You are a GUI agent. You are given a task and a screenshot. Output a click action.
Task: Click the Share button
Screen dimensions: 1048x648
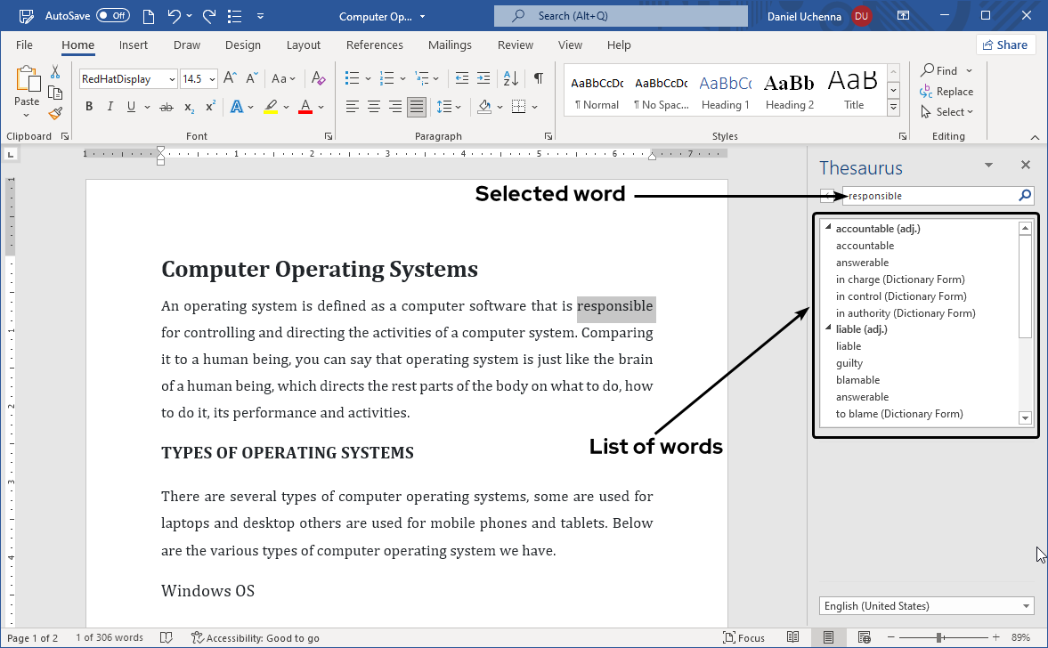pyautogui.click(x=1005, y=45)
